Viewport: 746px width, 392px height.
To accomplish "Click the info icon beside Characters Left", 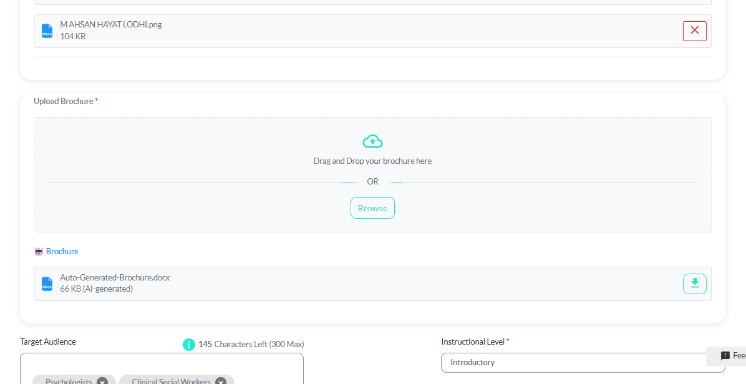I will [189, 344].
